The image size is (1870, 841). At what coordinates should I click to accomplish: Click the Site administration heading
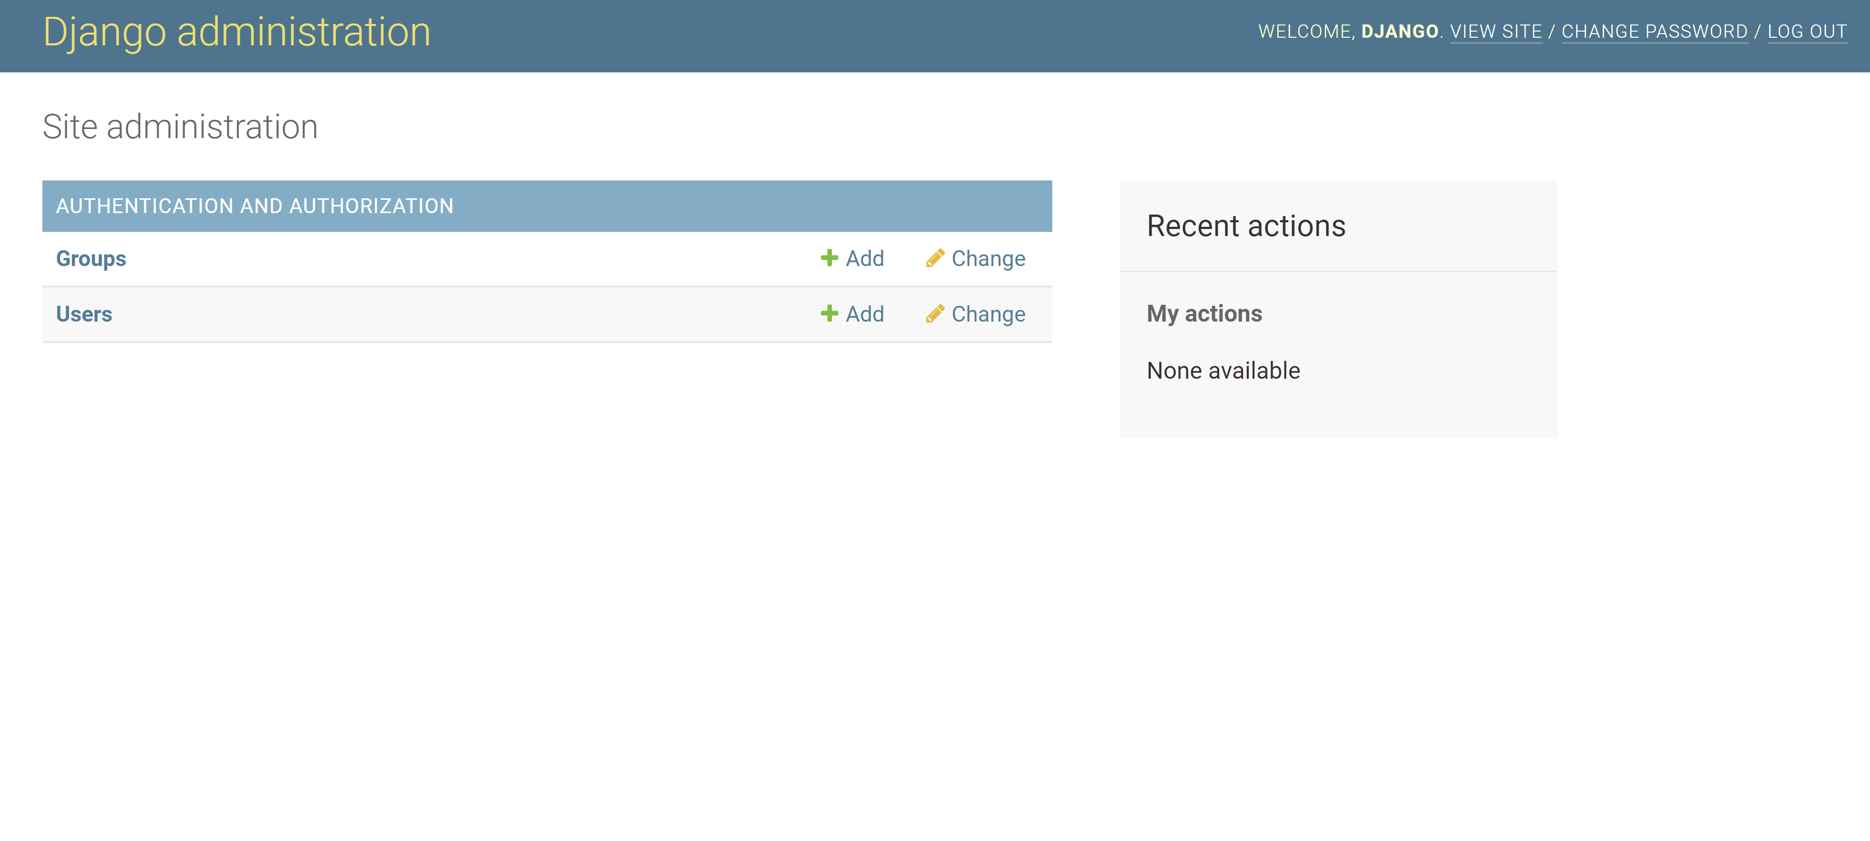click(x=180, y=126)
